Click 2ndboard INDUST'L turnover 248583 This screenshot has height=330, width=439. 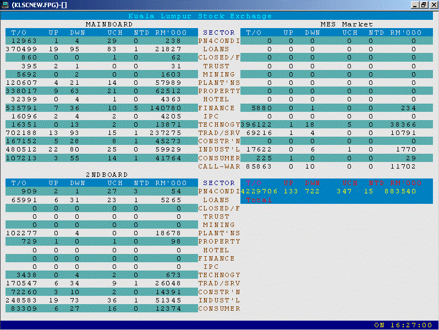[x=21, y=300]
